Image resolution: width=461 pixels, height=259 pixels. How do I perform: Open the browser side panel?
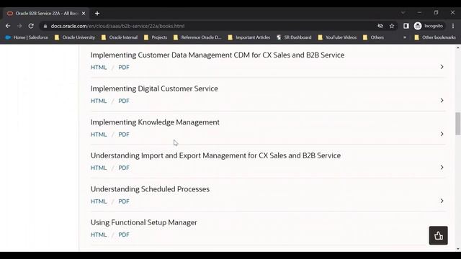[x=406, y=26]
